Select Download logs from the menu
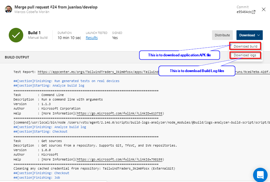 (x=245, y=55)
